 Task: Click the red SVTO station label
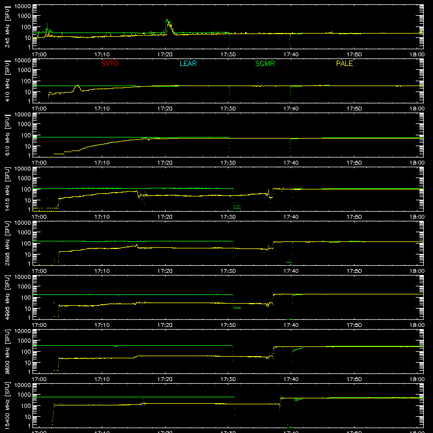tap(110, 63)
